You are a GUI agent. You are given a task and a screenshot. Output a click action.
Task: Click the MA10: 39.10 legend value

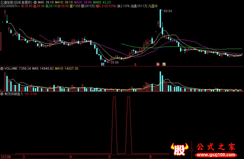pyautogui.click(x=64, y=2)
